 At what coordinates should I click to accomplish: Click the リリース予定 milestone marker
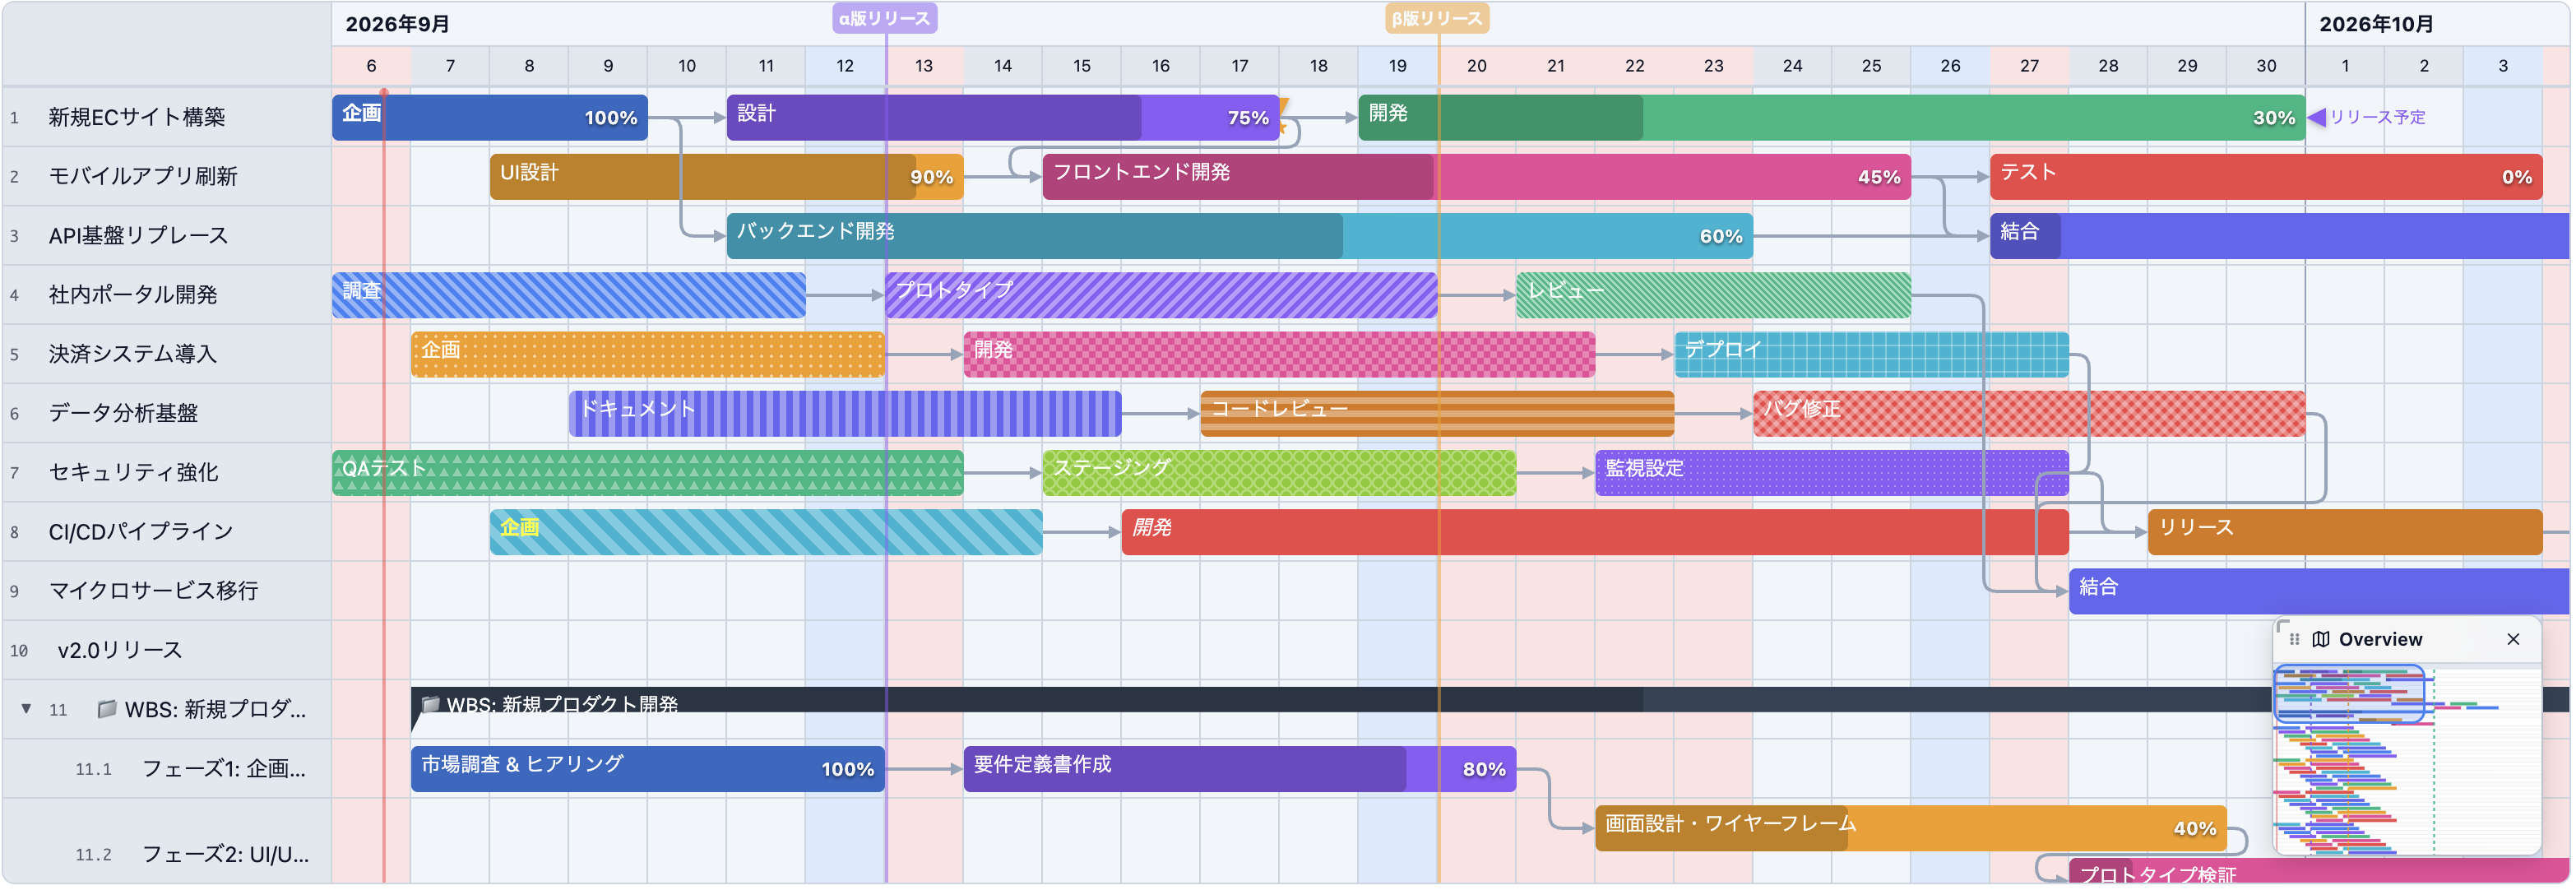(x=2366, y=117)
